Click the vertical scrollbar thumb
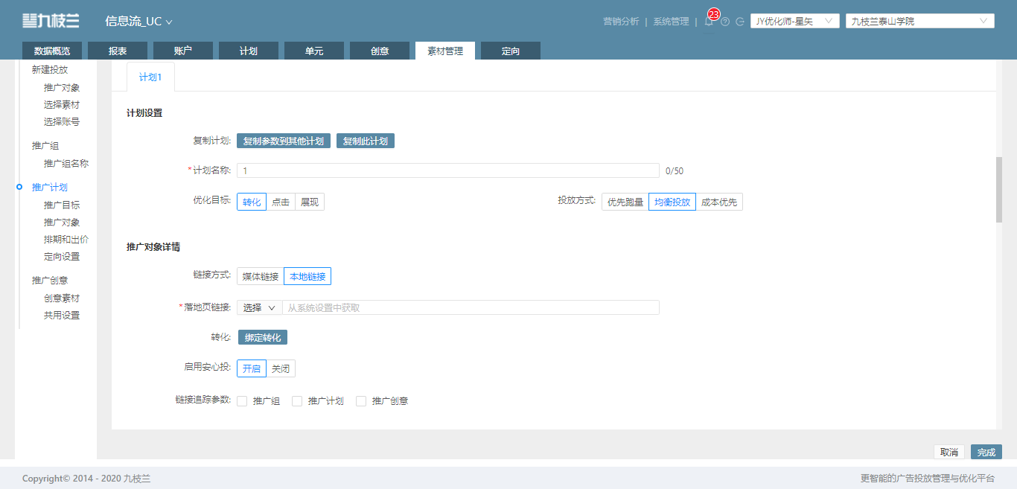The image size is (1017, 489). coord(999,190)
